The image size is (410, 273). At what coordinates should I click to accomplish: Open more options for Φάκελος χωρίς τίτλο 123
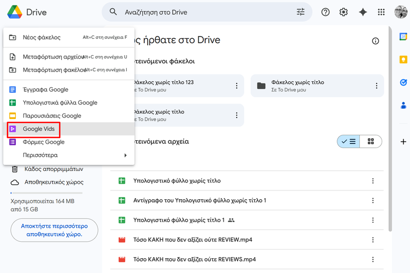[237, 86]
